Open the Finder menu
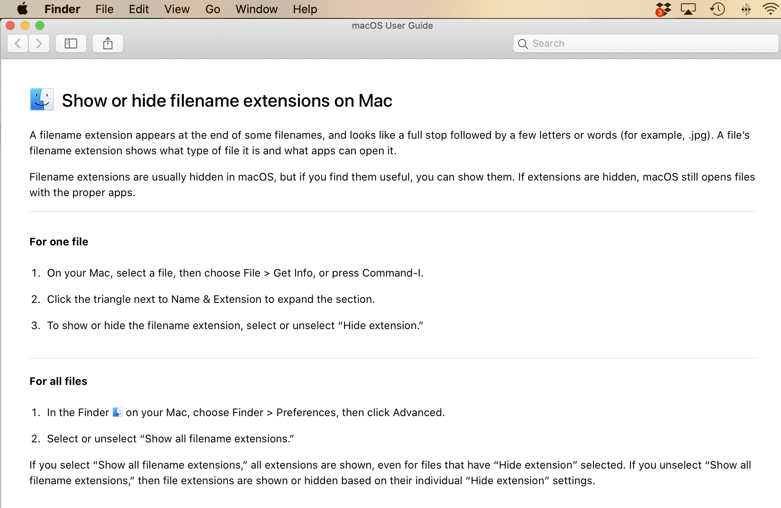The width and height of the screenshot is (781, 508). coord(62,9)
